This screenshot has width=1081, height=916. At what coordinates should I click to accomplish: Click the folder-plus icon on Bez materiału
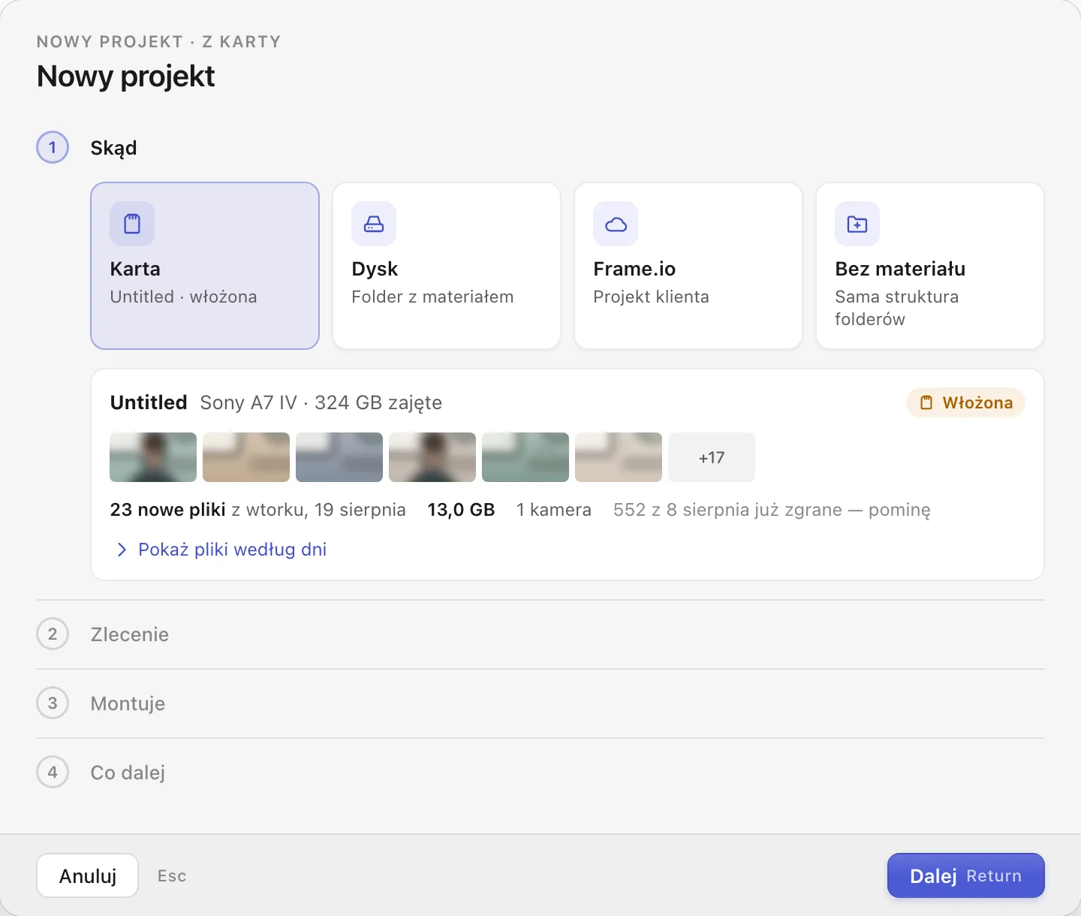point(857,224)
